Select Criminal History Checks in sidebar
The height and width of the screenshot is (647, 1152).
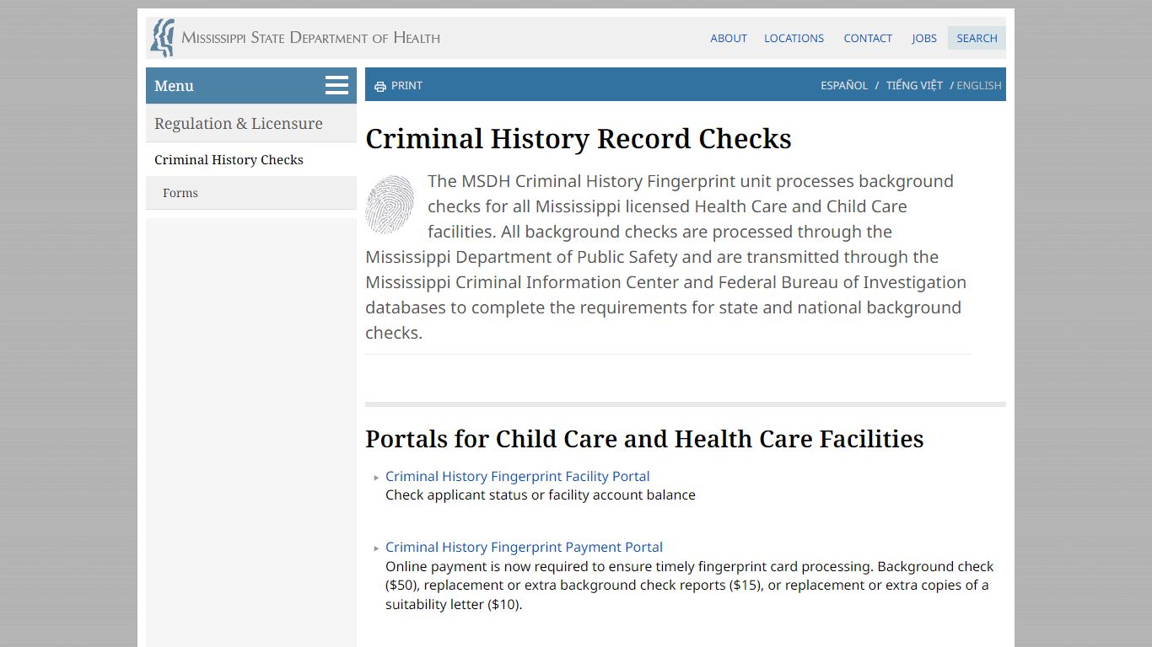click(229, 160)
